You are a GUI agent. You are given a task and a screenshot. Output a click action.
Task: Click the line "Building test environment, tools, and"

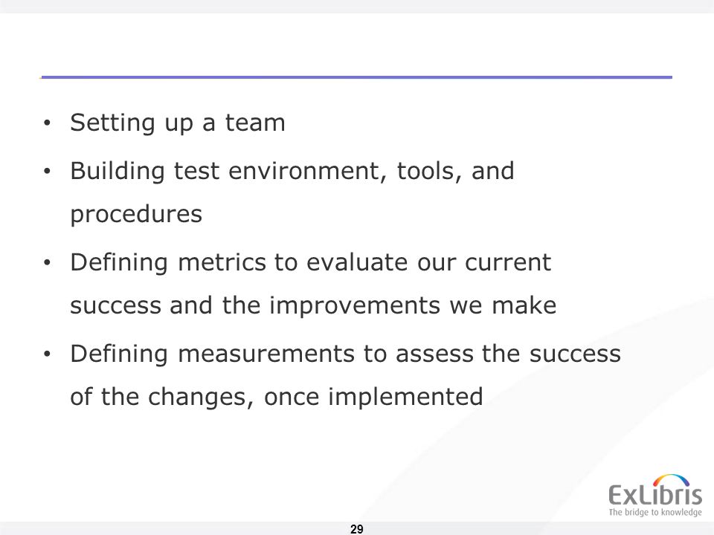point(292,172)
